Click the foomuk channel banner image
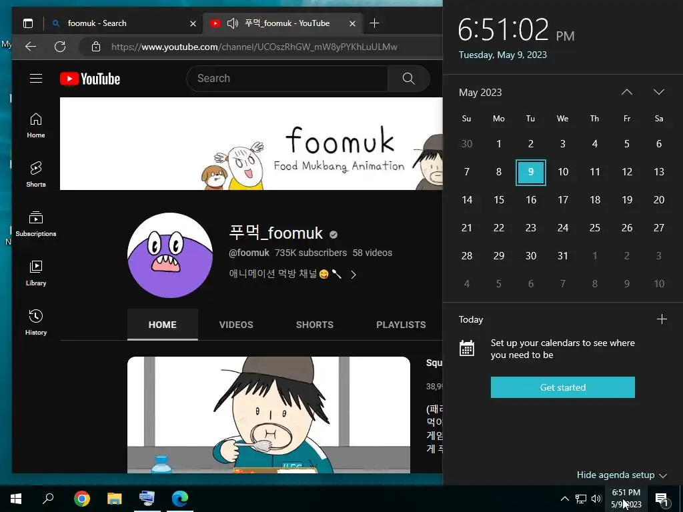 pos(251,144)
